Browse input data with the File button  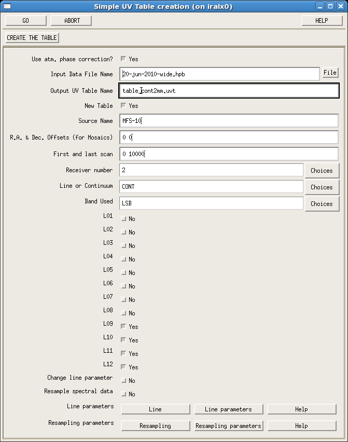click(330, 73)
